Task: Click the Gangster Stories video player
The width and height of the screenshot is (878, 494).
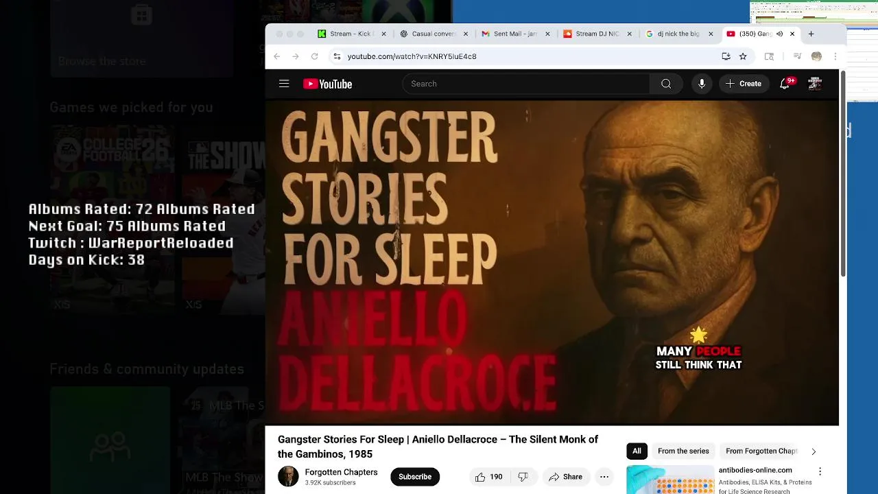Action: (x=552, y=263)
